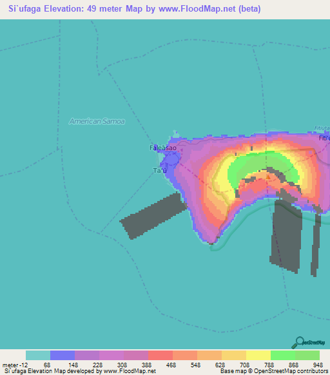This screenshot has height=375, width=330.
Task: Click www.FloodMap.net in the title
Action: 197,9
